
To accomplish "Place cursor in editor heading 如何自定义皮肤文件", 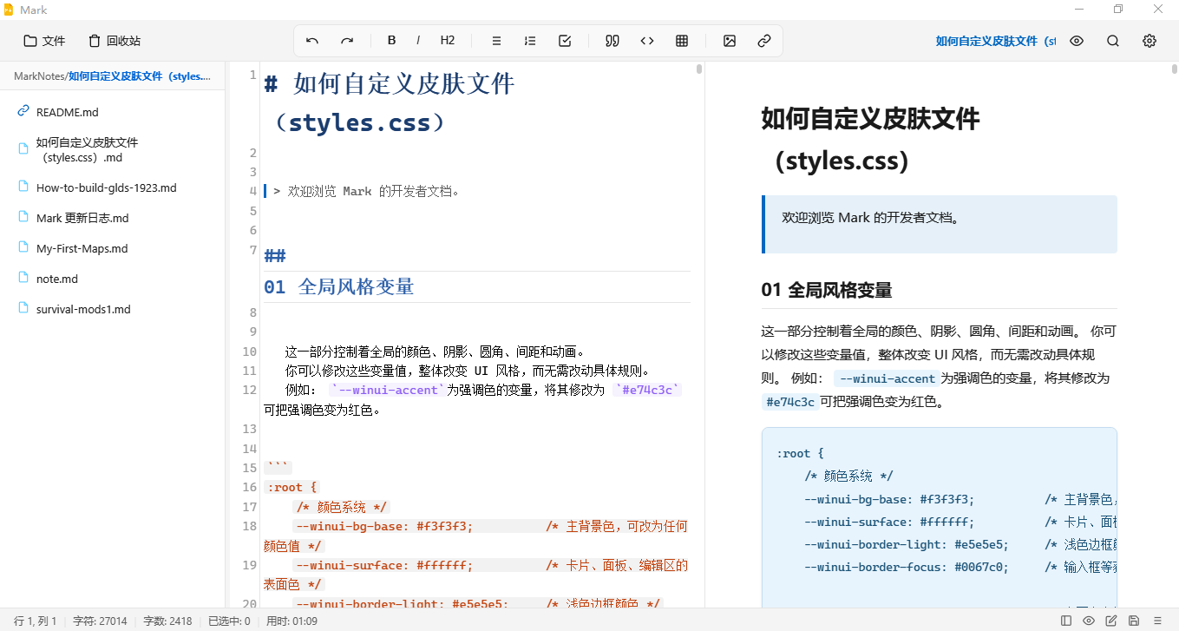I will click(x=404, y=84).
